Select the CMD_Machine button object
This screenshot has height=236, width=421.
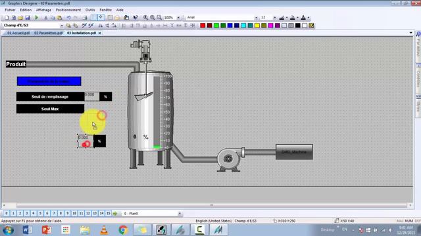[294, 152]
